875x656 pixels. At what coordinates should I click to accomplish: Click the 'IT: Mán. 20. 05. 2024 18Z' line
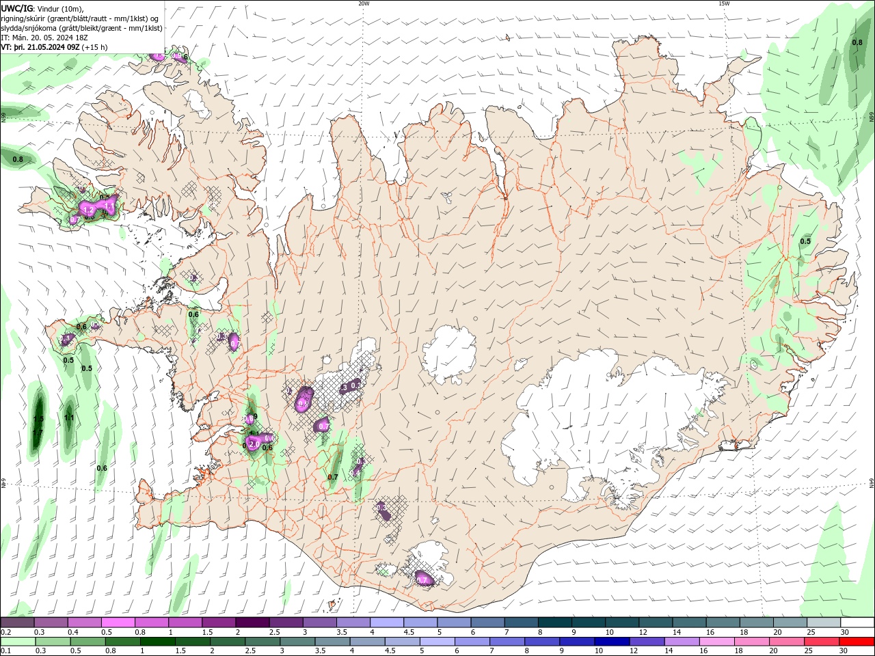pos(43,38)
